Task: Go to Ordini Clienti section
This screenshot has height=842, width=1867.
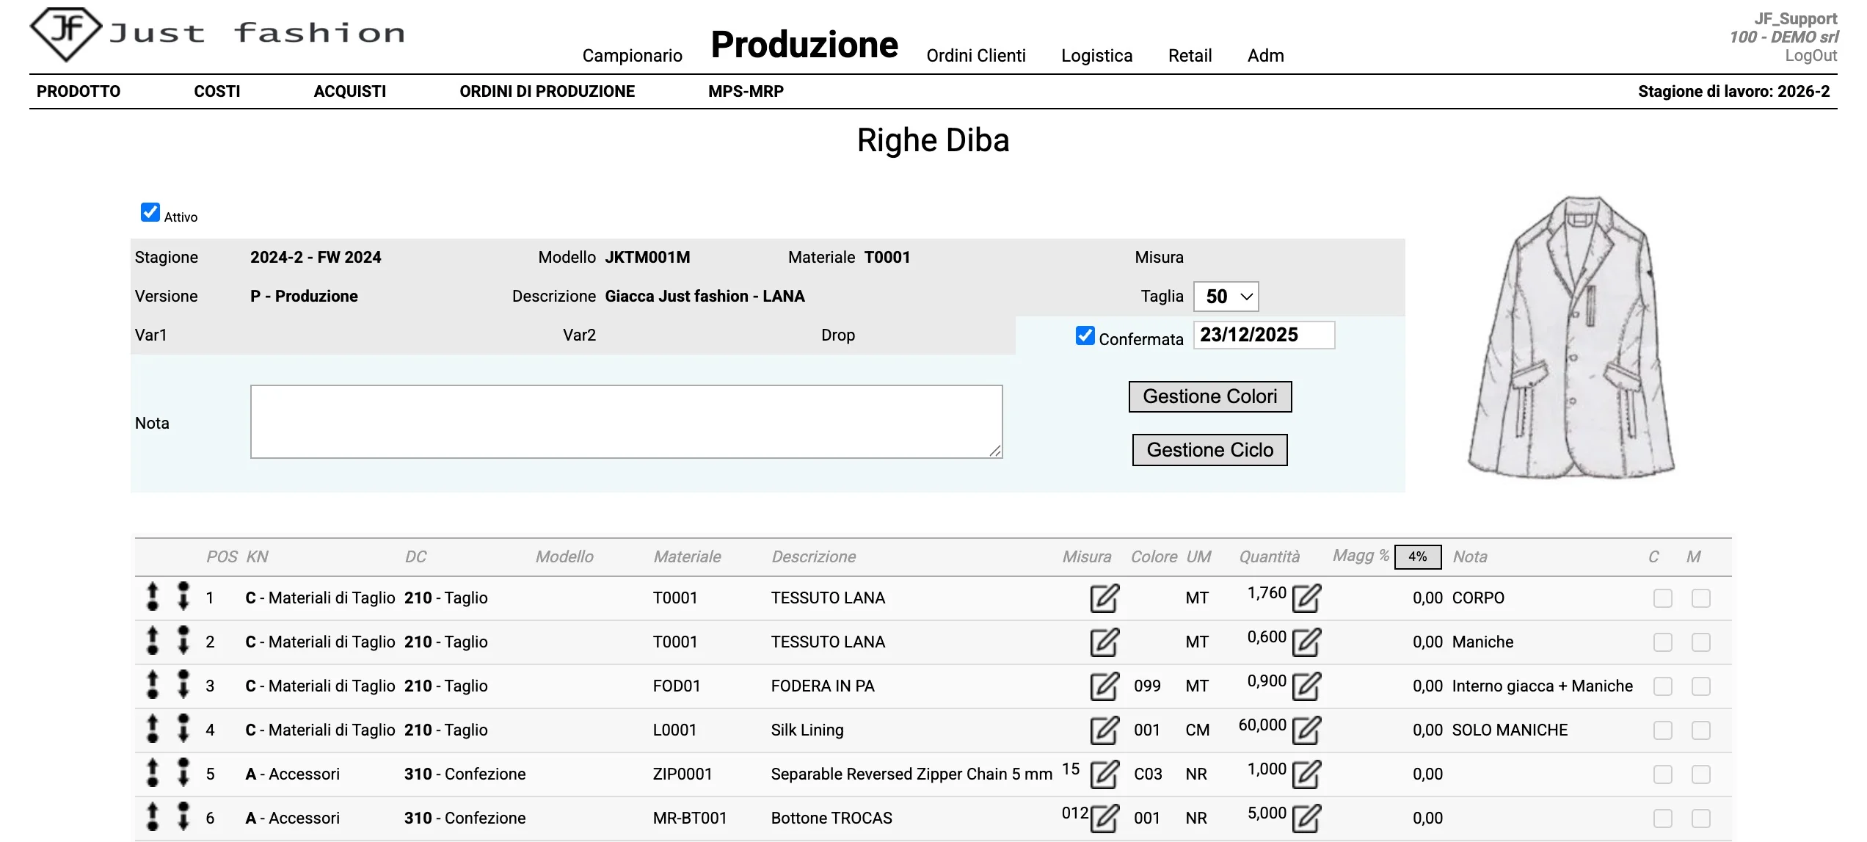Action: pyautogui.click(x=976, y=56)
